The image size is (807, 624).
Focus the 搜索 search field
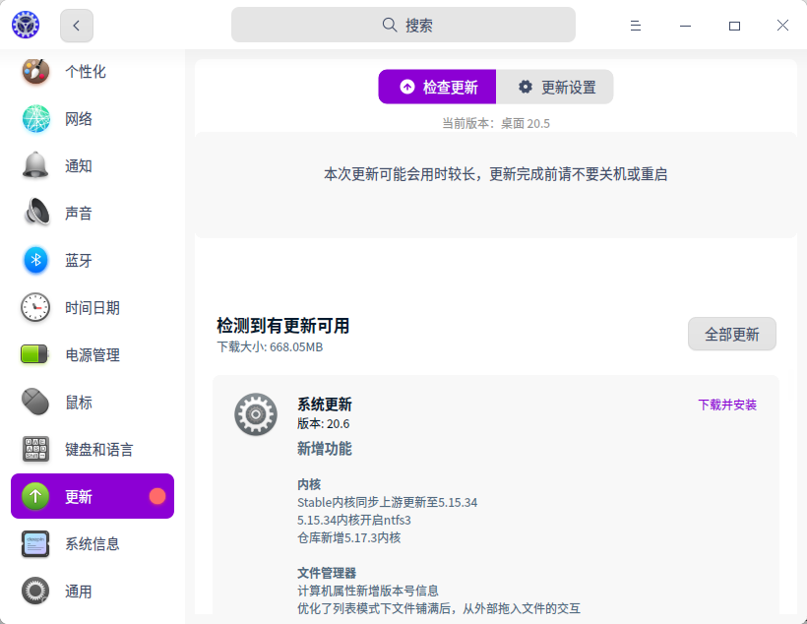tap(403, 25)
